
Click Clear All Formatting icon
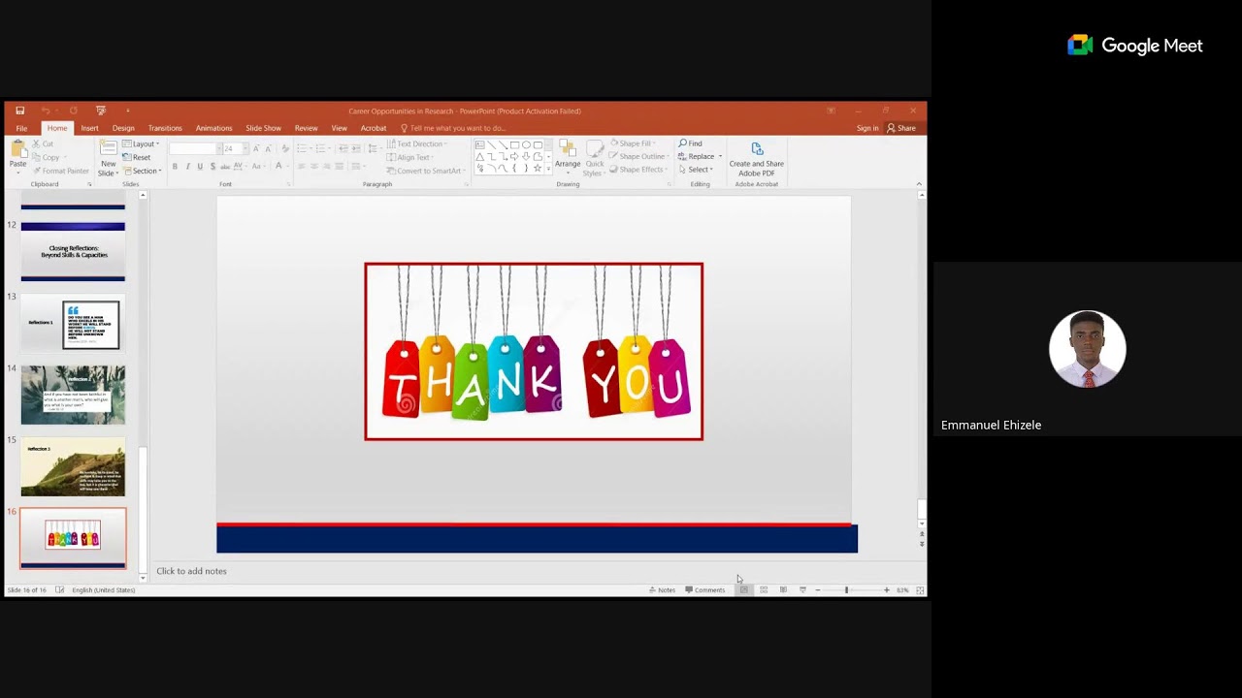[x=285, y=148]
